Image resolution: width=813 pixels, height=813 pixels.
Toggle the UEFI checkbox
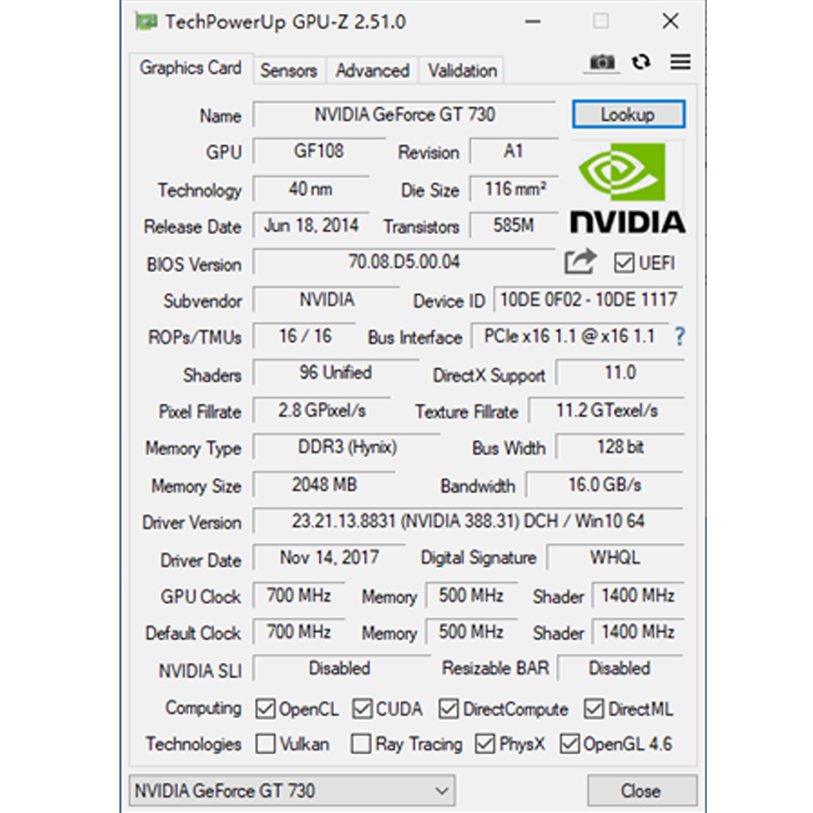point(624,263)
